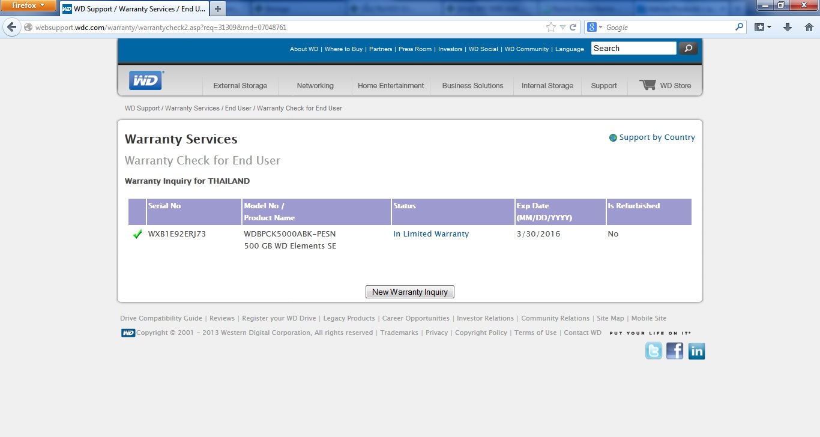Open the WD Store shopping cart icon

coord(648,85)
